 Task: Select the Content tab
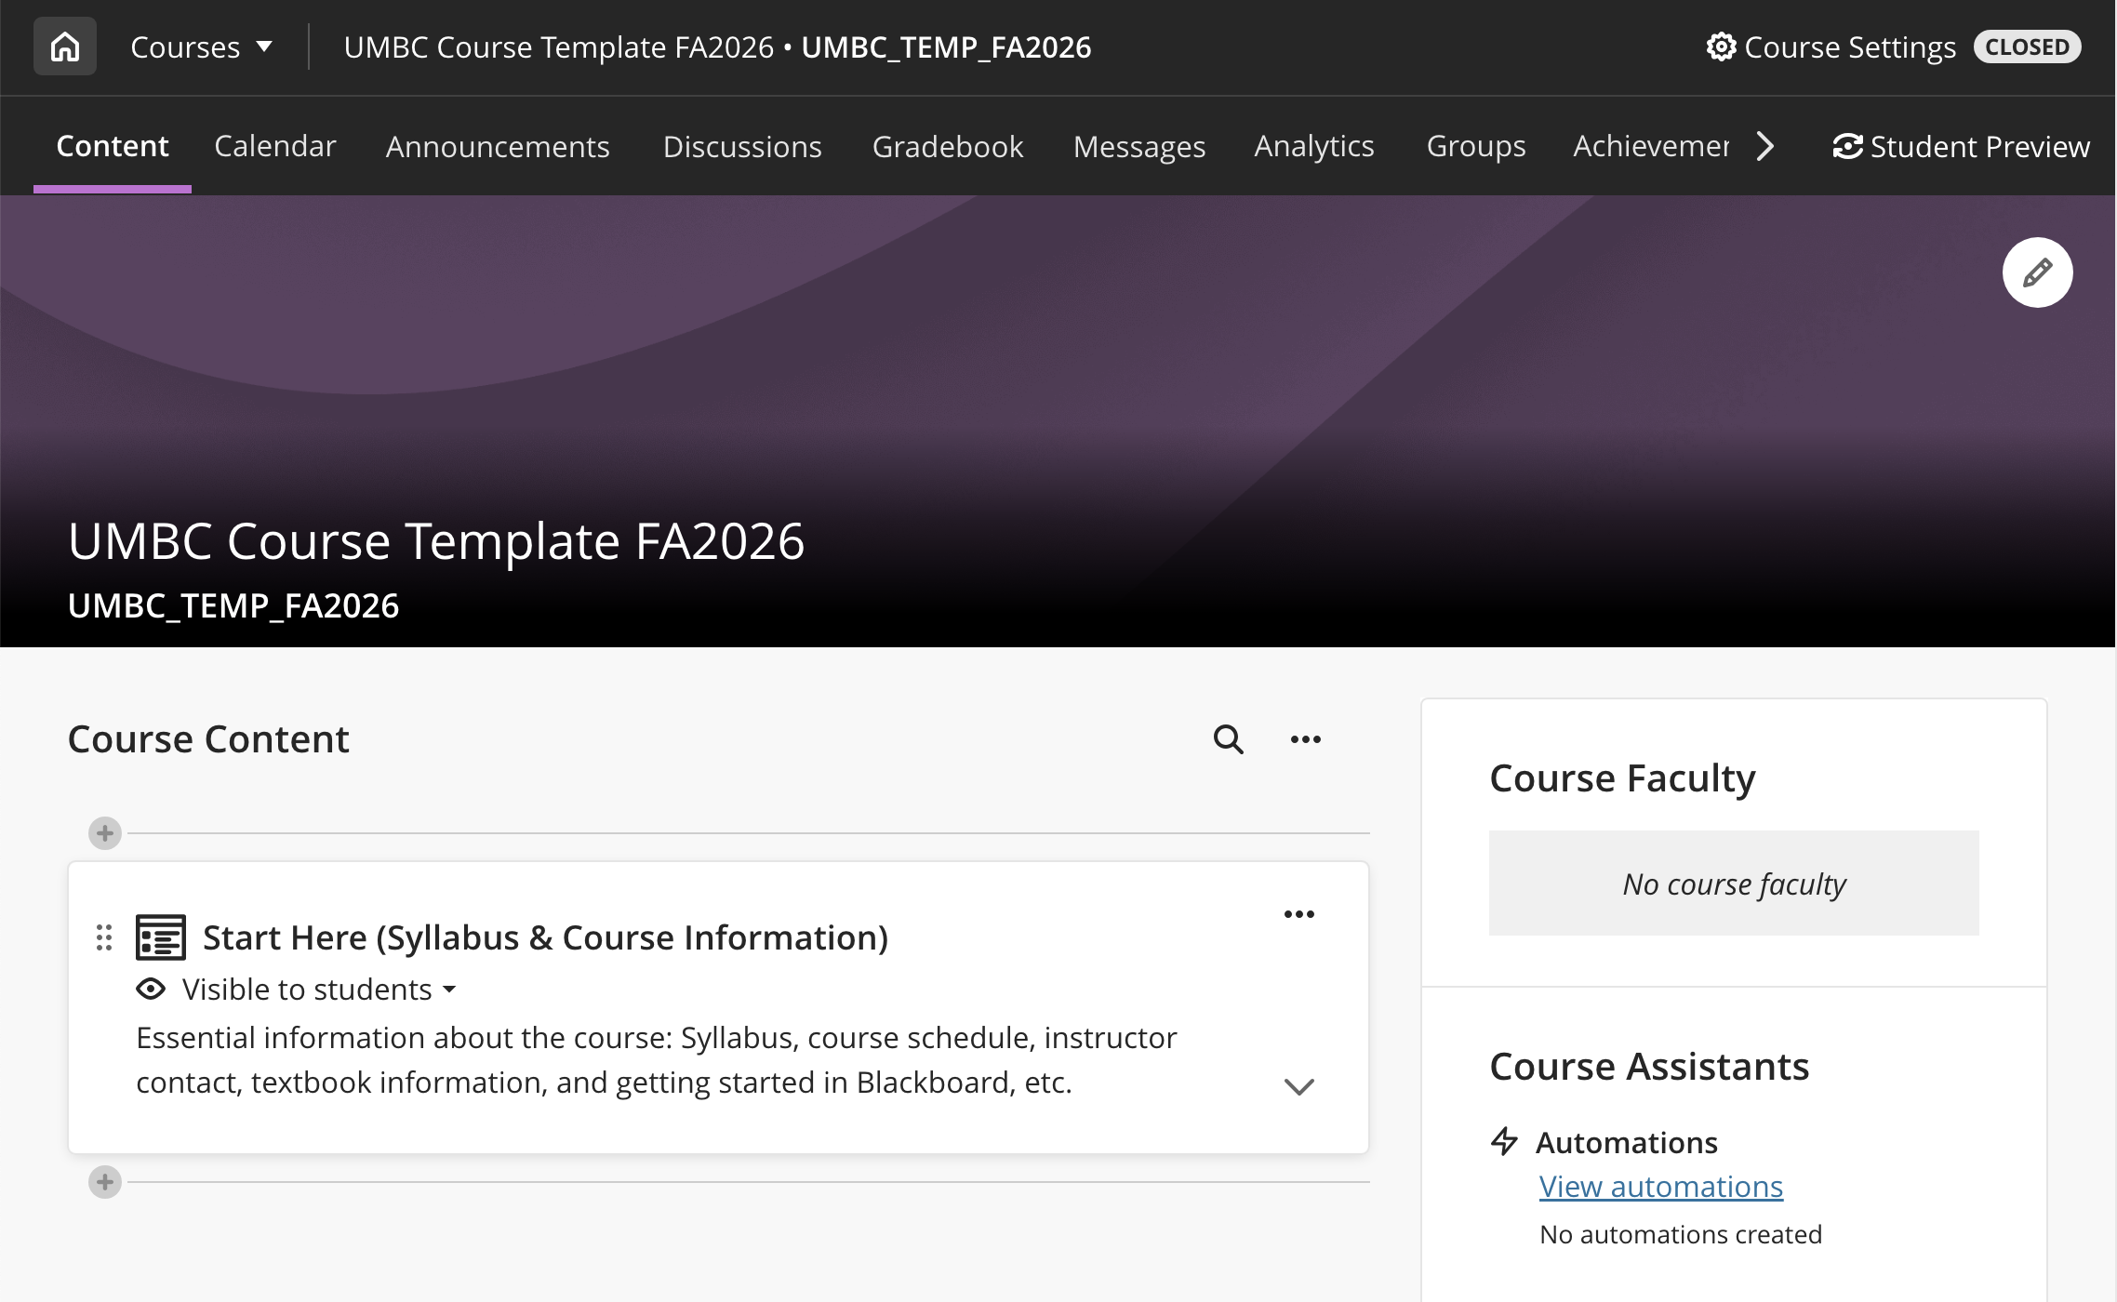[x=113, y=146]
